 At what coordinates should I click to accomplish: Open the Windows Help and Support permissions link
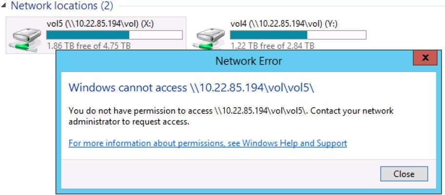[x=208, y=143]
